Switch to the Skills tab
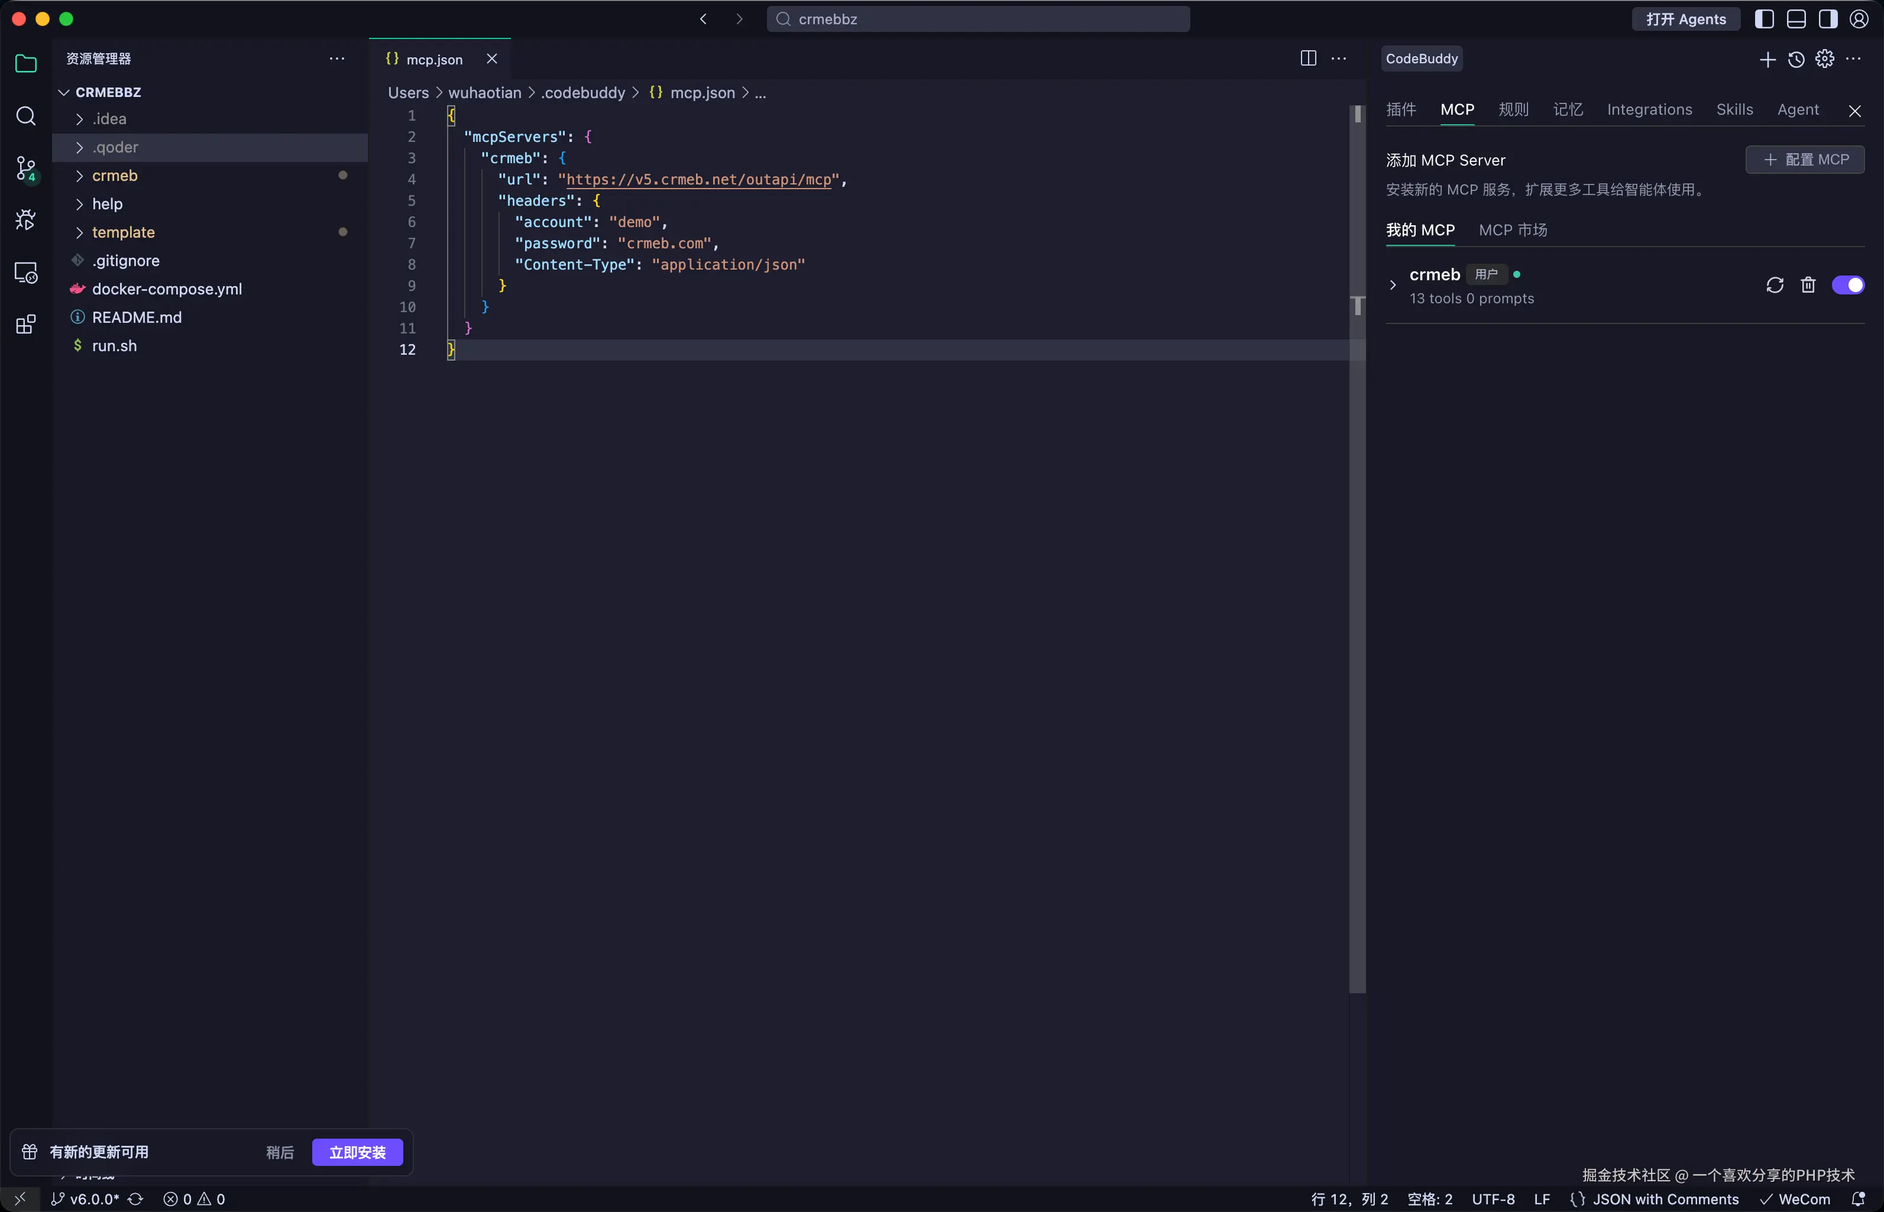Viewport: 1884px width, 1212px height. pos(1734,109)
